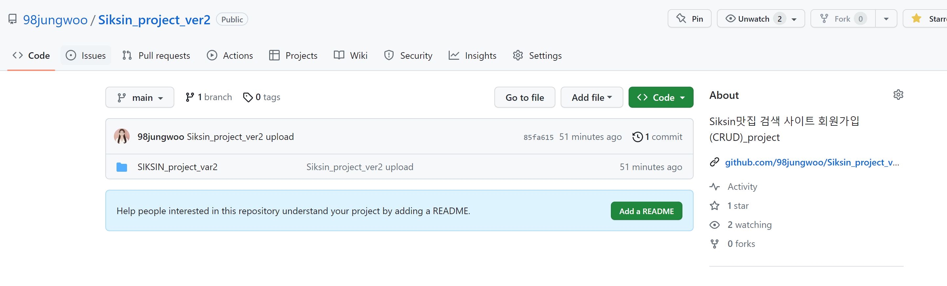View the Insights tab

coord(472,55)
